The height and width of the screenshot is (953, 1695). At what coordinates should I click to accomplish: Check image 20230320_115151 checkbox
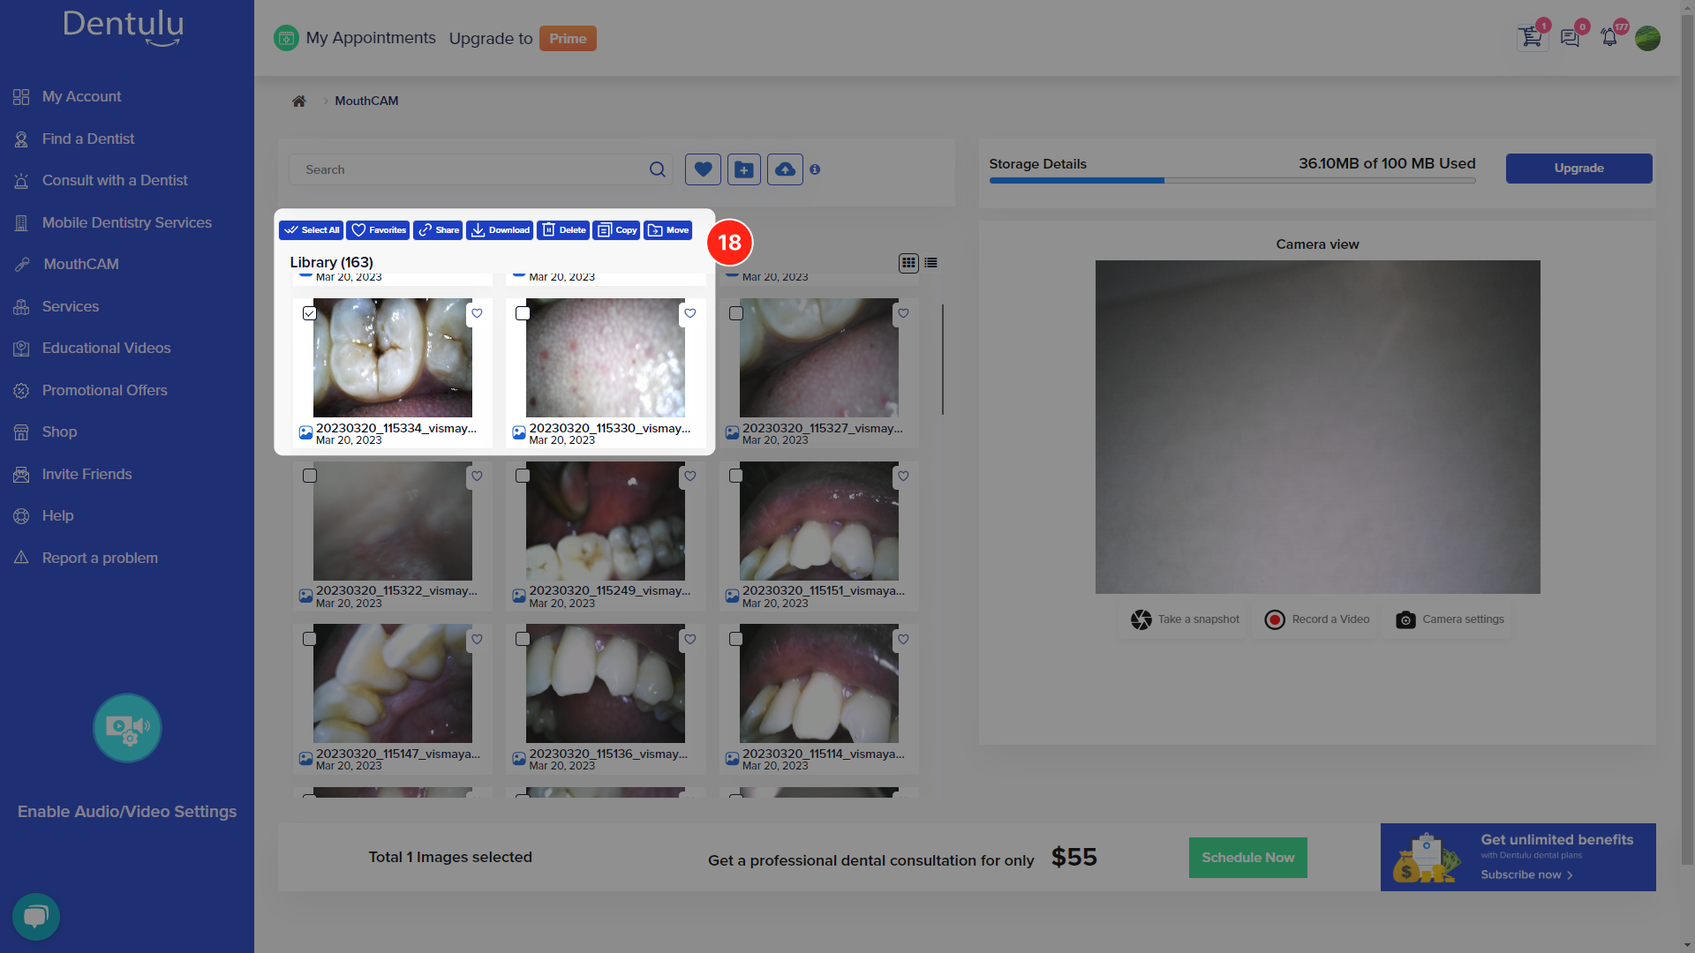[x=736, y=476]
